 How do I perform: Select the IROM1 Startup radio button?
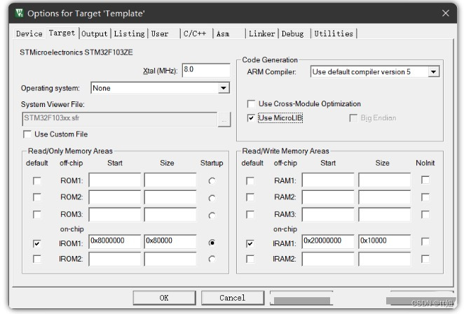pos(212,243)
